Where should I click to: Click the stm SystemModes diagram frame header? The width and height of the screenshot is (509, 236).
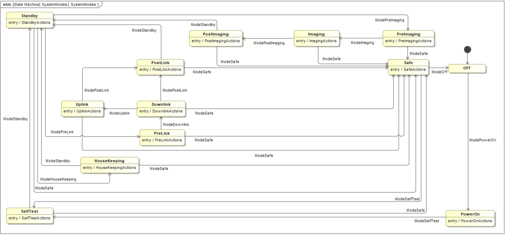[51, 4]
